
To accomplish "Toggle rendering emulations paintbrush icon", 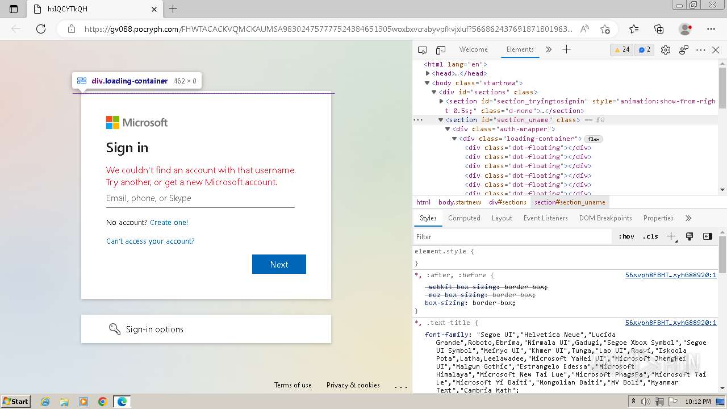I will 690,237.
